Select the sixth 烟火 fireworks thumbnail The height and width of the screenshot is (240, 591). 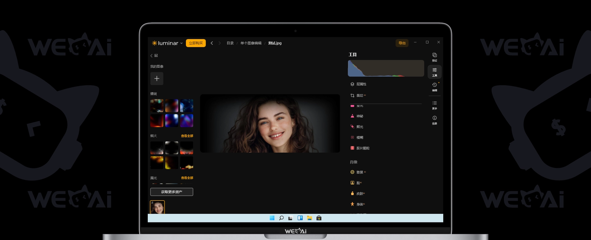(x=187, y=163)
